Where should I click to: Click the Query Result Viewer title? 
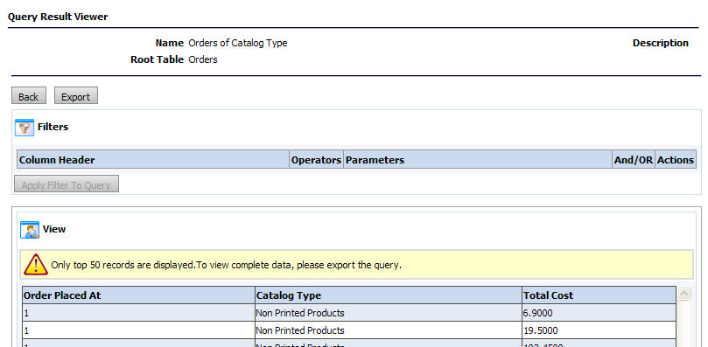point(58,17)
